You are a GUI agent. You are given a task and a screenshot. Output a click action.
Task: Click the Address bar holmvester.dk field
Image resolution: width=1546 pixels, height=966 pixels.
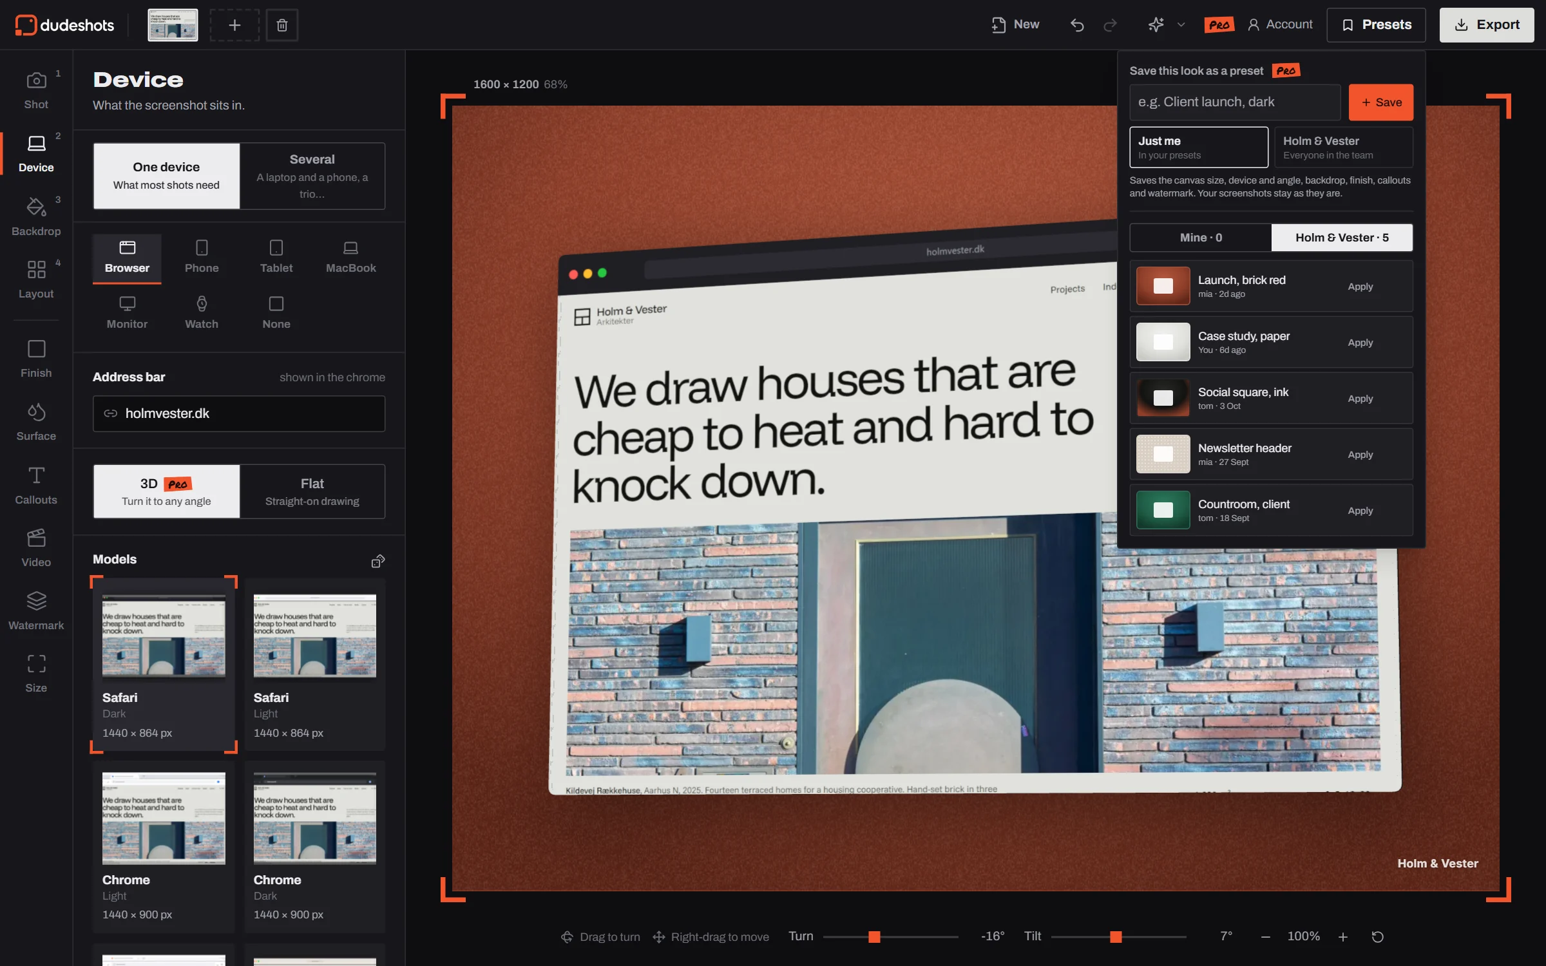pyautogui.click(x=239, y=413)
